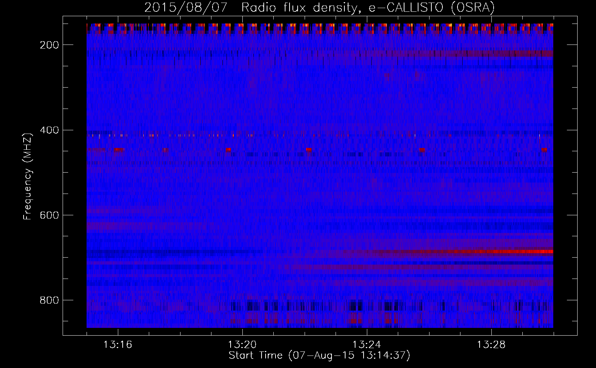Click the 400 frequency tick label
Image resolution: width=596 pixels, height=368 pixels.
click(49, 130)
